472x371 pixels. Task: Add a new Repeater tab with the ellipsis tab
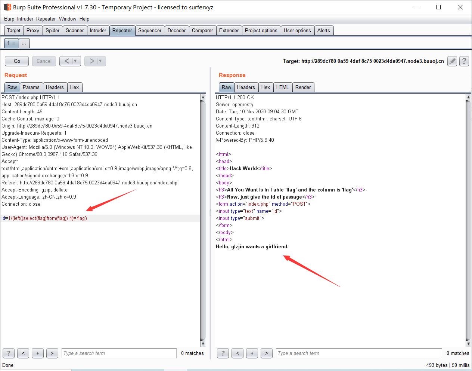(x=24, y=43)
